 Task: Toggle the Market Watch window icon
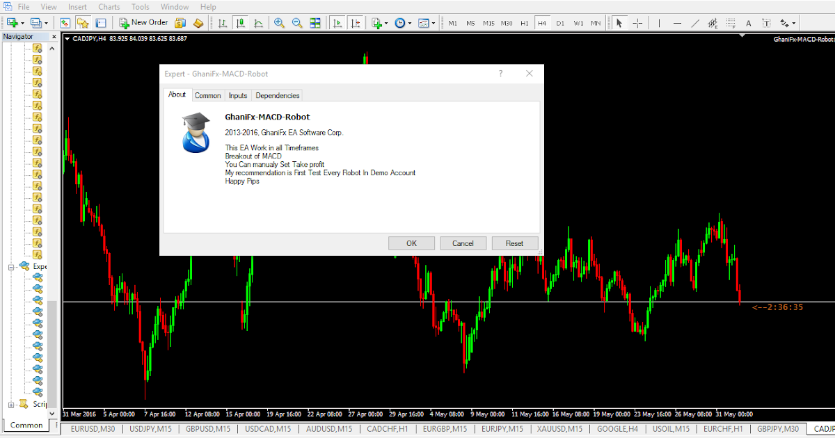(x=65, y=23)
